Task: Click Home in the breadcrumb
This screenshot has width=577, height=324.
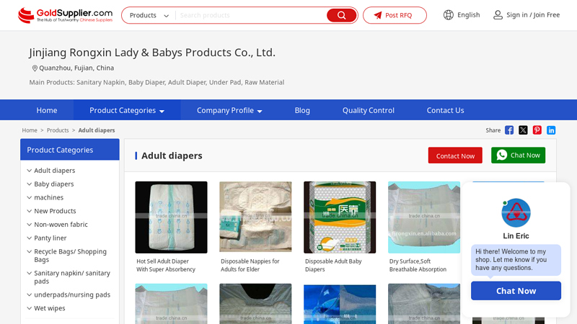Action: (x=30, y=130)
